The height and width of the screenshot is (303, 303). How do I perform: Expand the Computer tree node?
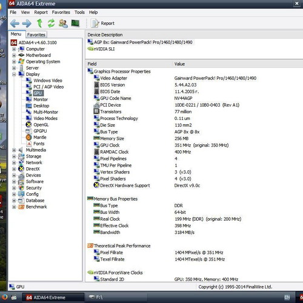(x=14, y=49)
